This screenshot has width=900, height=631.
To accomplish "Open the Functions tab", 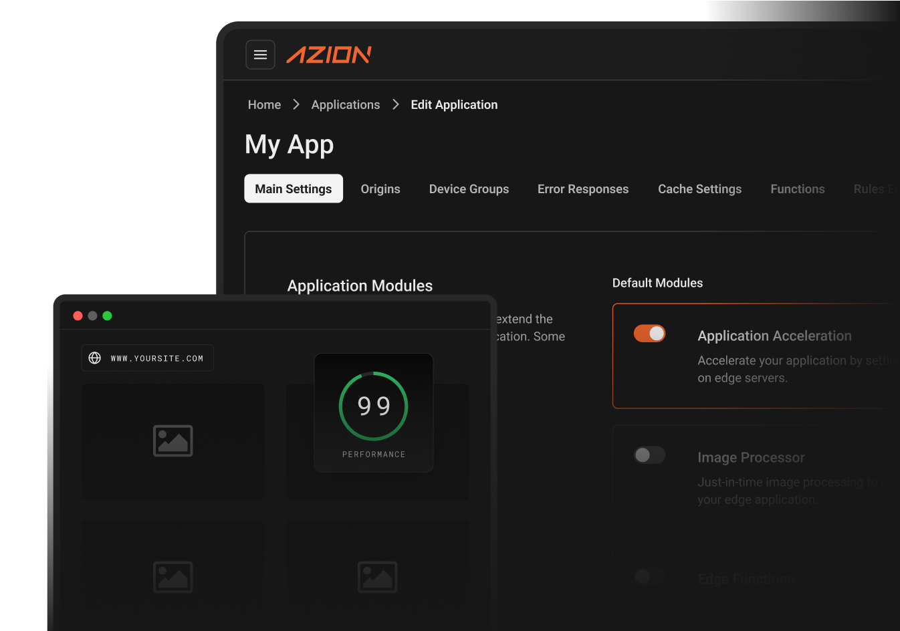I will pyautogui.click(x=797, y=189).
